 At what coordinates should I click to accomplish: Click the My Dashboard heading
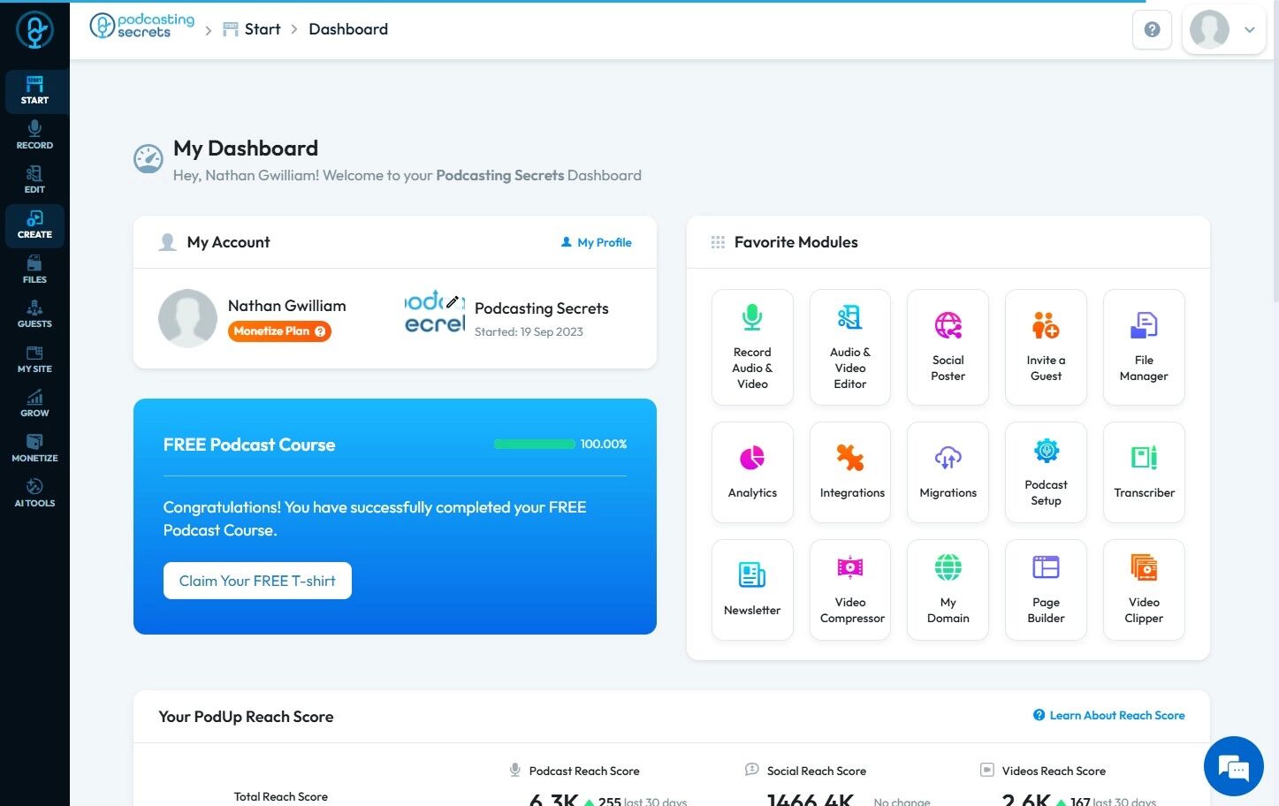pos(246,148)
